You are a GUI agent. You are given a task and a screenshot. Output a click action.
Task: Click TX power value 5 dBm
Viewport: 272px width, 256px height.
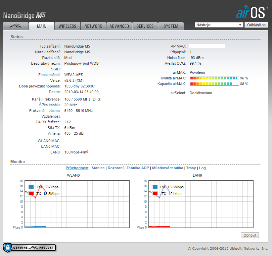(x=70, y=128)
